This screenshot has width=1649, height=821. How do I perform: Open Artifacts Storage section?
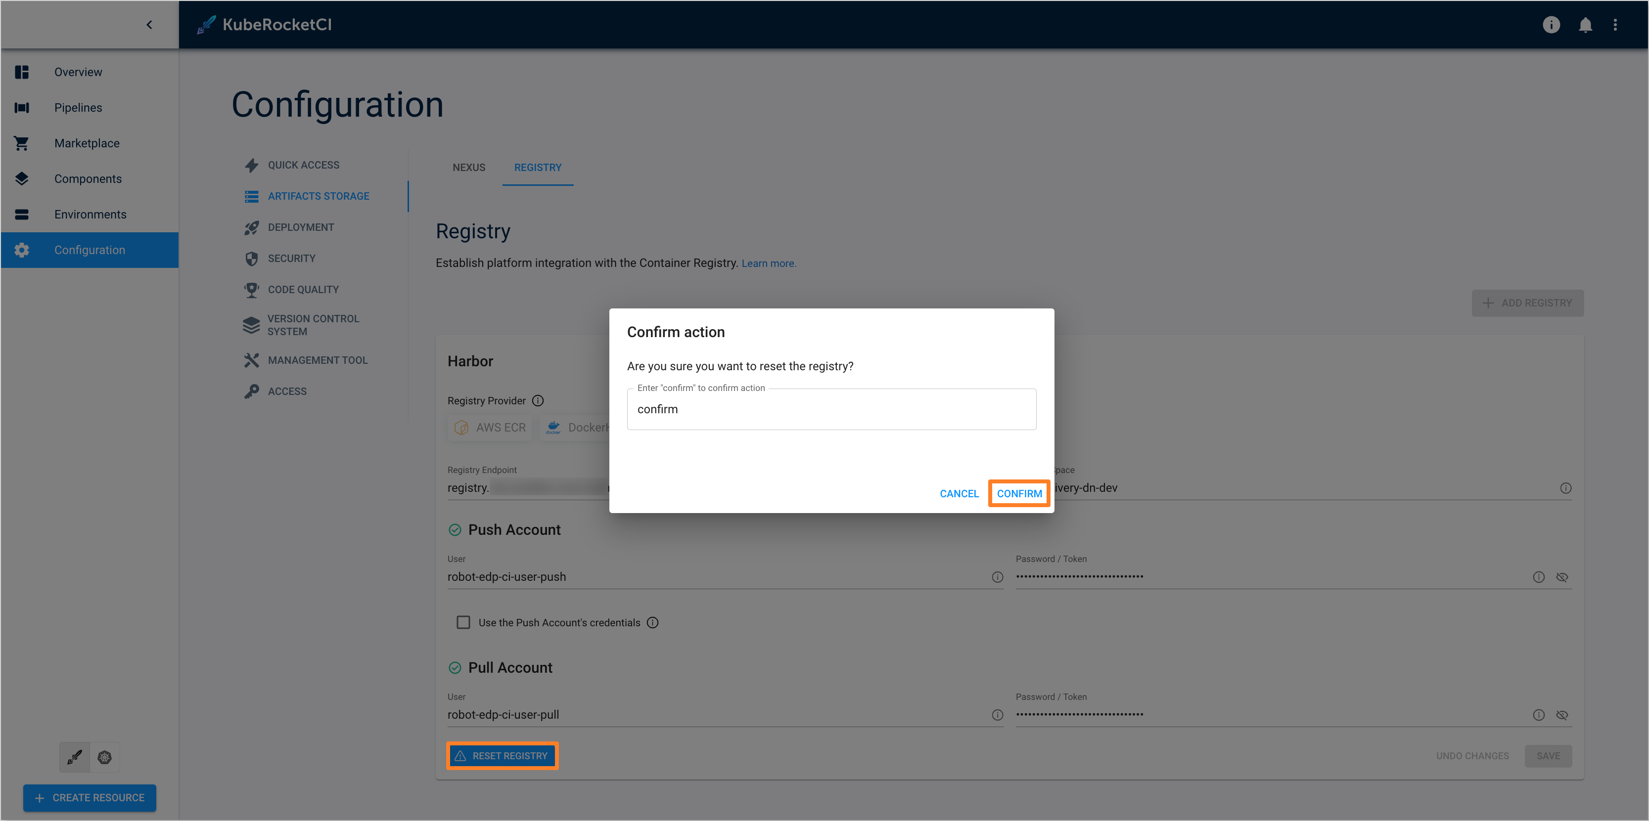[318, 196]
